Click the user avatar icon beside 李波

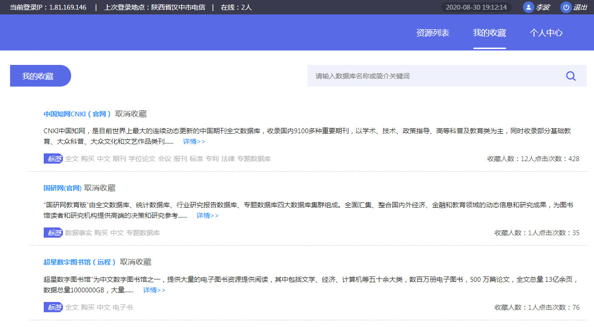coord(528,7)
